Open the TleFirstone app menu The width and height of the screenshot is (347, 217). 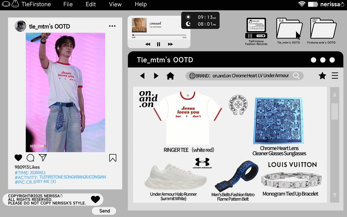[x=36, y=4]
